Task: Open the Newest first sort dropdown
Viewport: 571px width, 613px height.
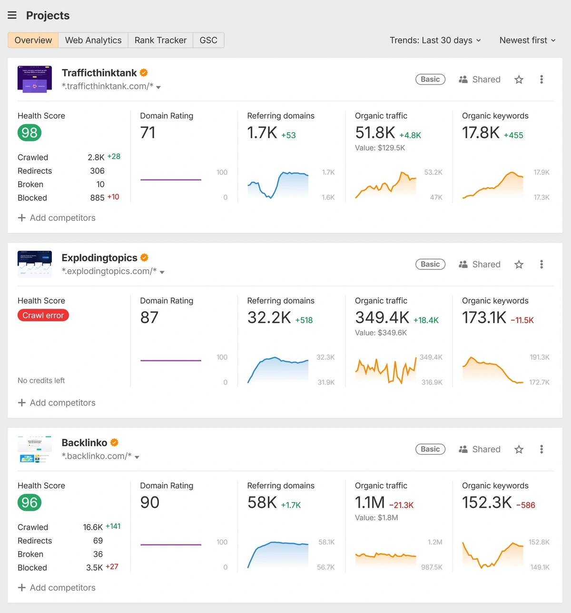Action: coord(527,40)
